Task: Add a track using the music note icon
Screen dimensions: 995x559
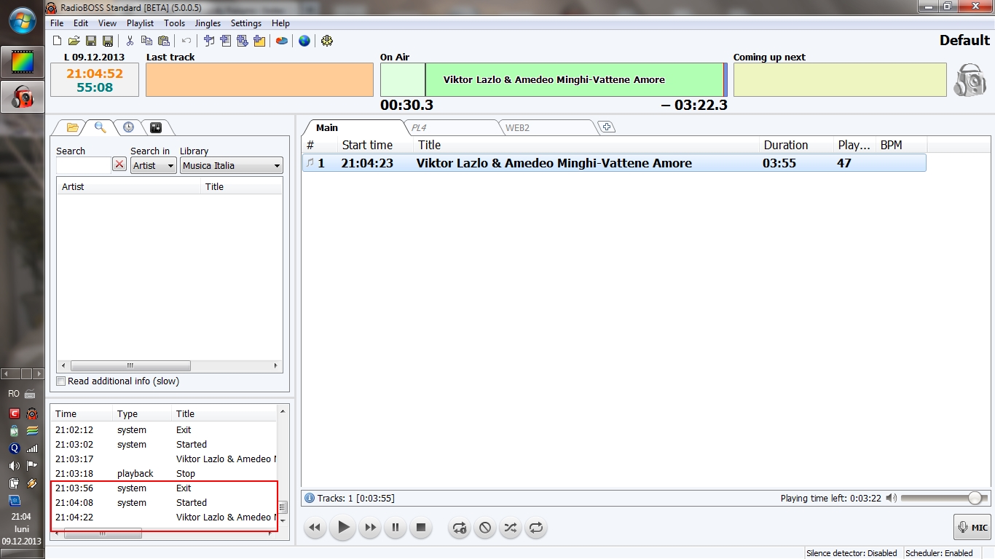Action: (209, 41)
